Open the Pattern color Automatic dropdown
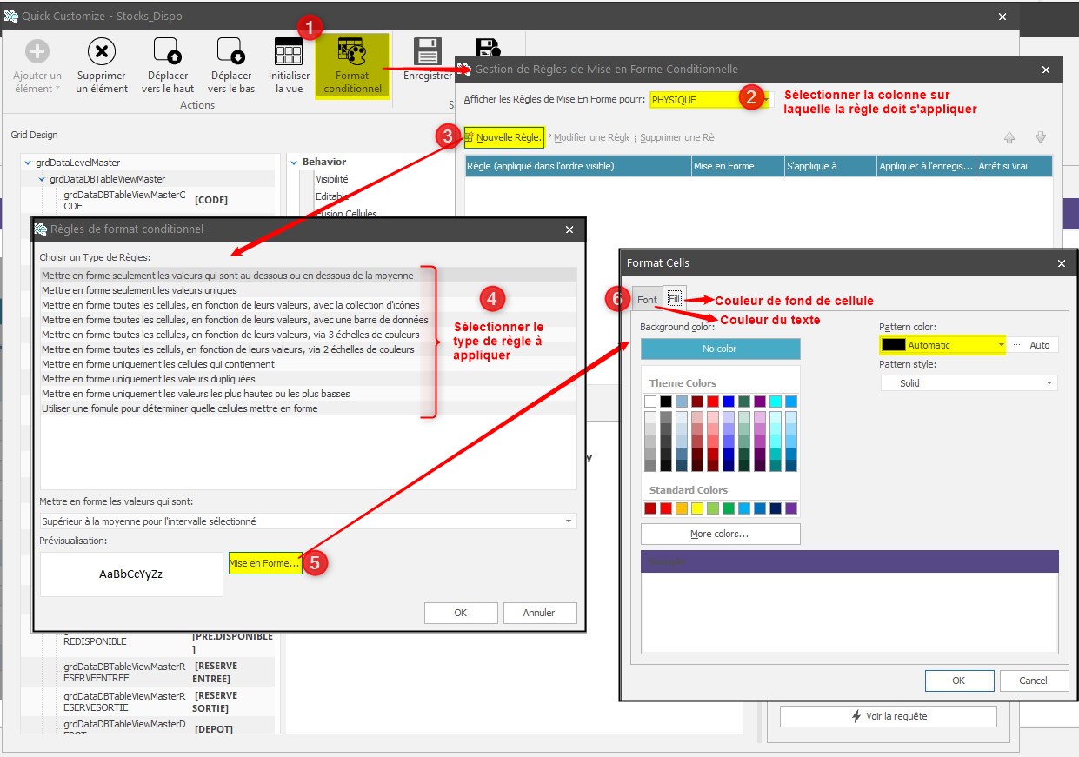 coord(1002,345)
